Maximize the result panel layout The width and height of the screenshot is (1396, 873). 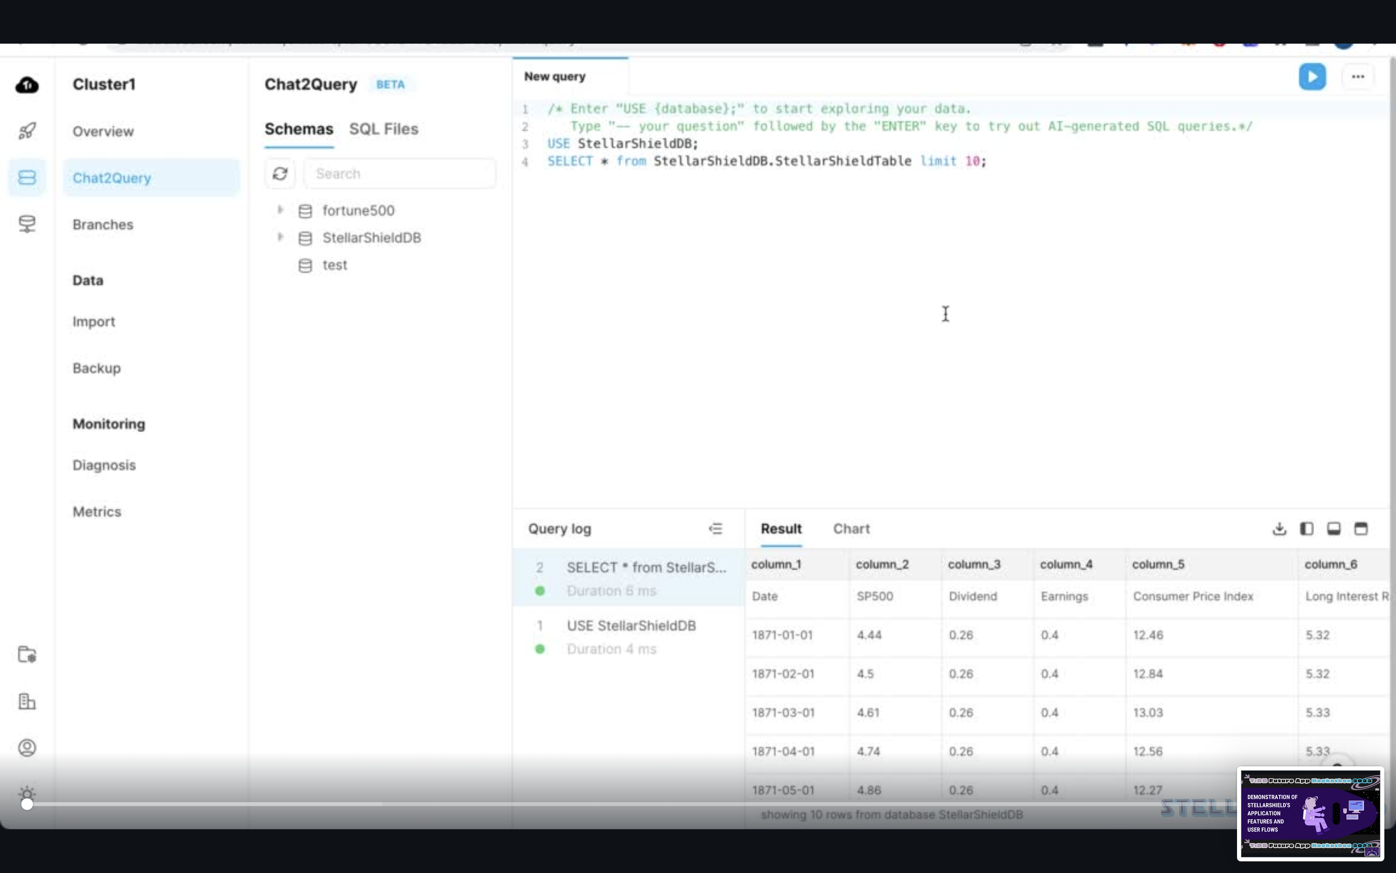[x=1361, y=529]
